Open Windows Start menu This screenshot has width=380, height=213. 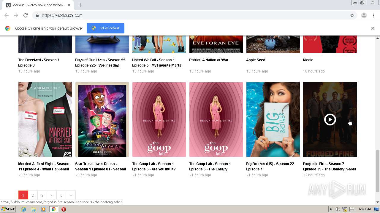[8, 209]
